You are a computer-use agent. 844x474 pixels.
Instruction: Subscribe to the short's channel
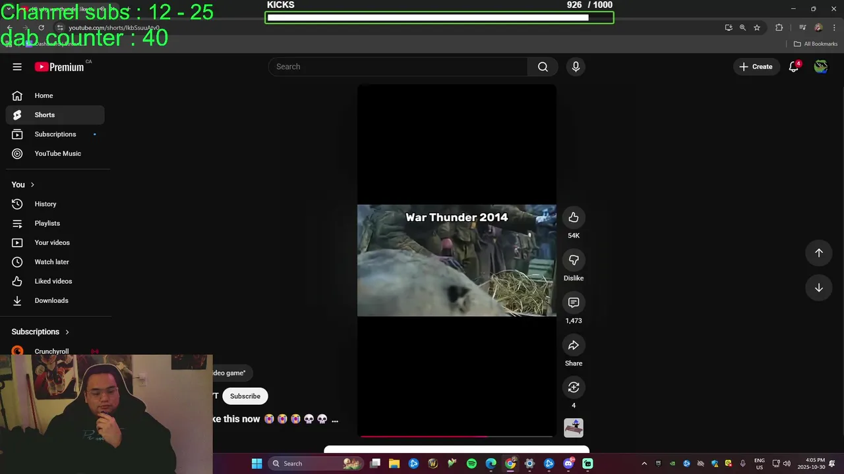(x=245, y=396)
